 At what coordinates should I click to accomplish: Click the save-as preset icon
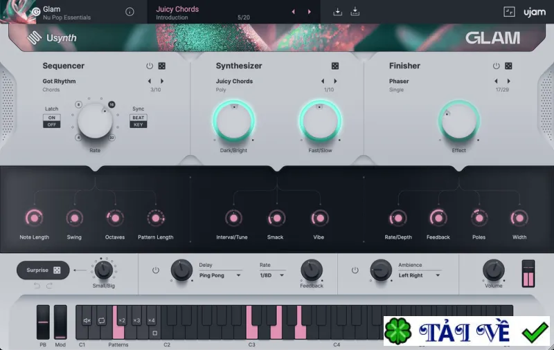[x=355, y=12]
